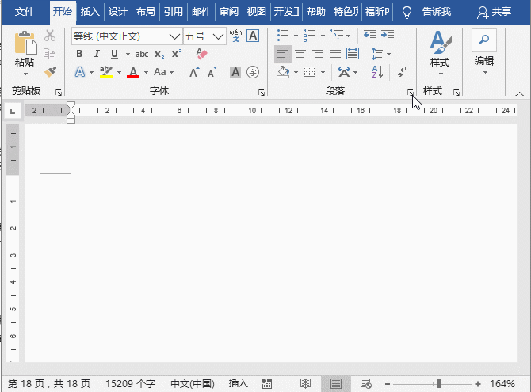
Task: Switch to the 引用 References tab
Action: click(174, 12)
